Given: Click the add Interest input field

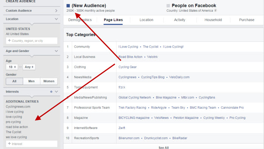Looking at the screenshot, I should point(32,144).
